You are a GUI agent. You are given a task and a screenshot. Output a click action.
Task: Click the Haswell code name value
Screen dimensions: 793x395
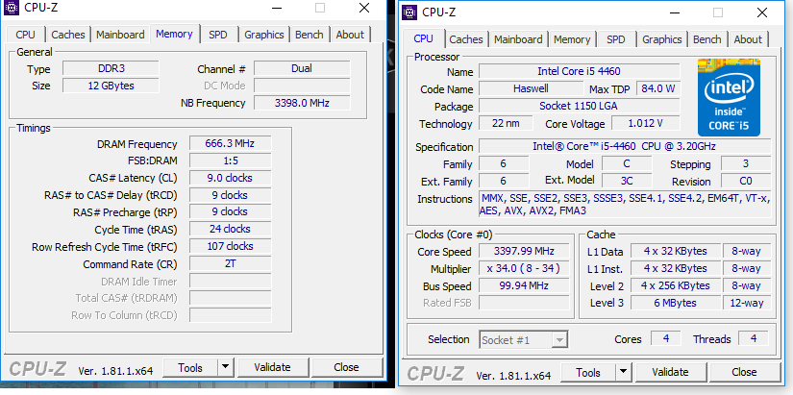pos(531,88)
